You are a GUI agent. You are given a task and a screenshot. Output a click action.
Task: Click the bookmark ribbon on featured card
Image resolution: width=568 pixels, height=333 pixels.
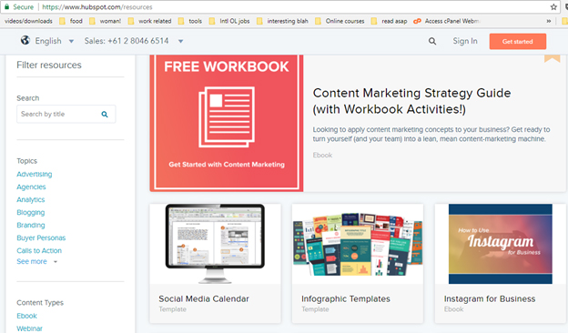552,58
